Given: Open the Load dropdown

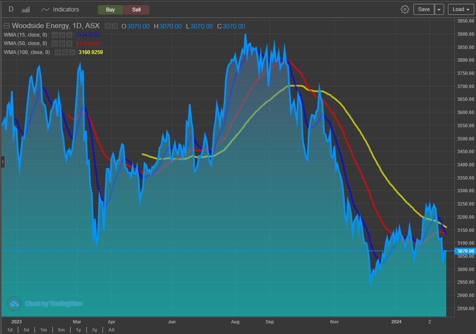Looking at the screenshot, I should [461, 9].
